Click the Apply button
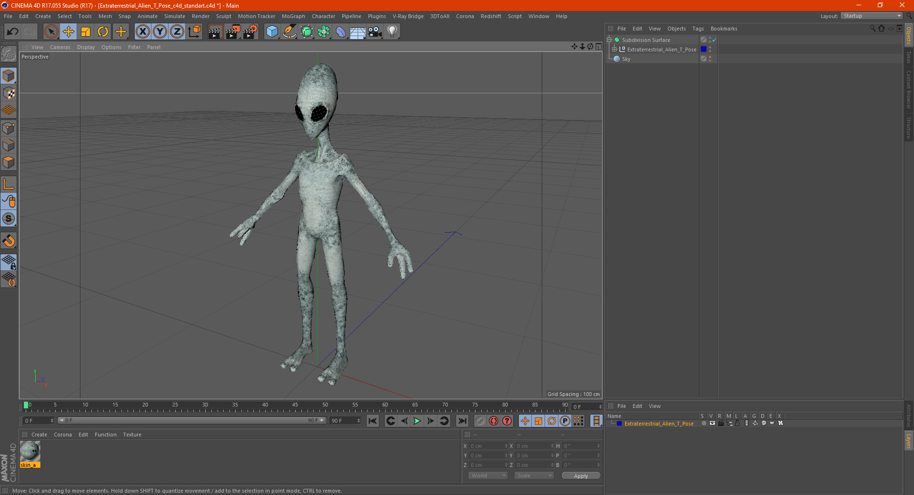Screen dimensions: 914x495 pos(581,476)
